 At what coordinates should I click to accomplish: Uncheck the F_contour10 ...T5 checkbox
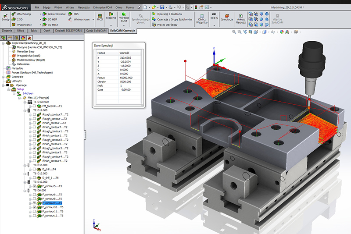click(x=35, y=207)
